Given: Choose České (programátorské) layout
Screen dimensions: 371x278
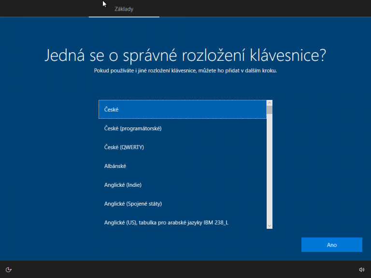Looking at the screenshot, I should 182,128.
